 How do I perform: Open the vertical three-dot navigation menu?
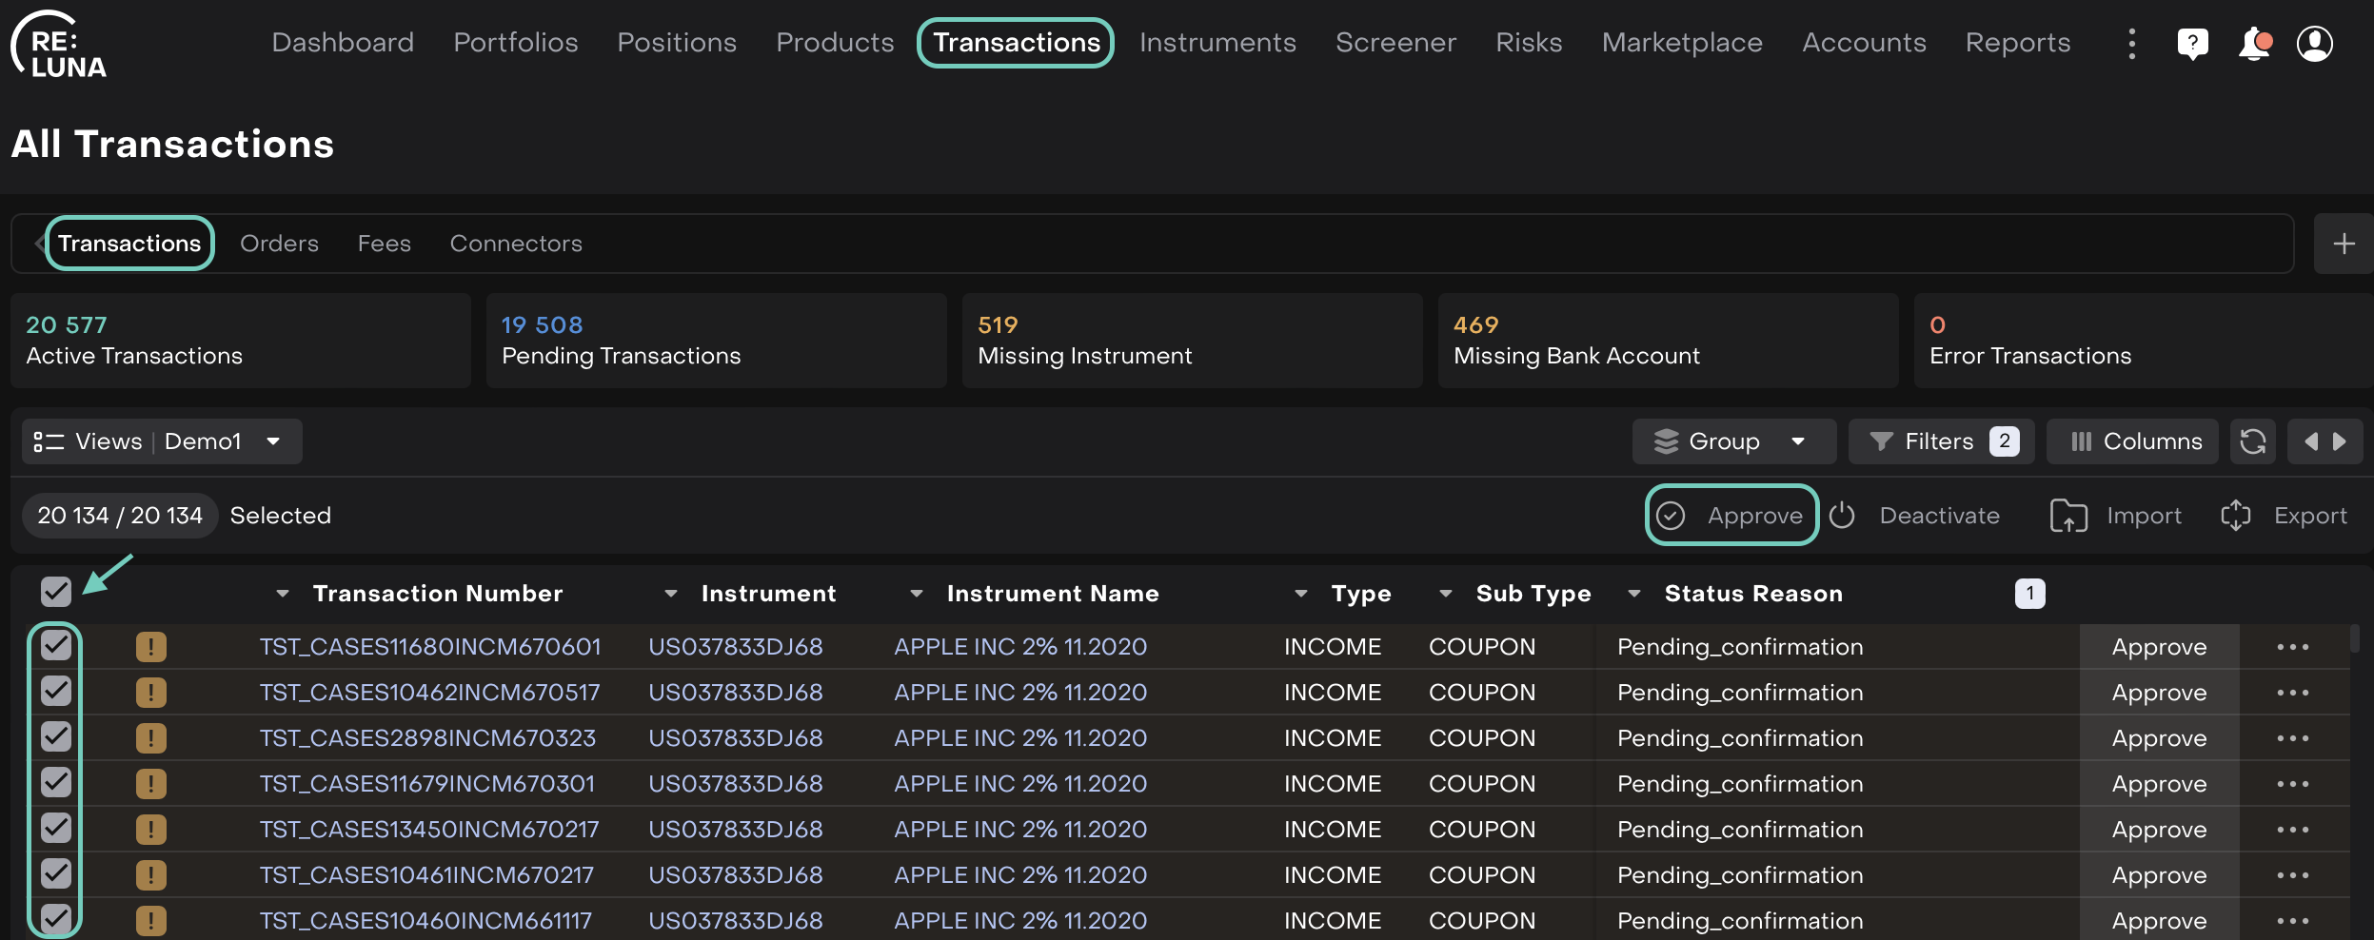[2131, 43]
